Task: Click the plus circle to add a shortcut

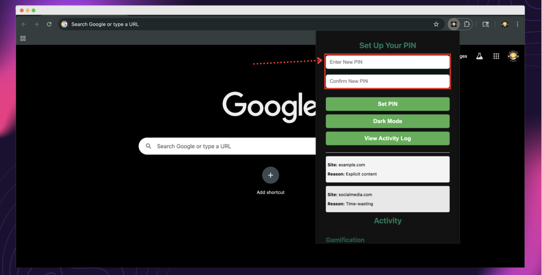Action: (270, 175)
